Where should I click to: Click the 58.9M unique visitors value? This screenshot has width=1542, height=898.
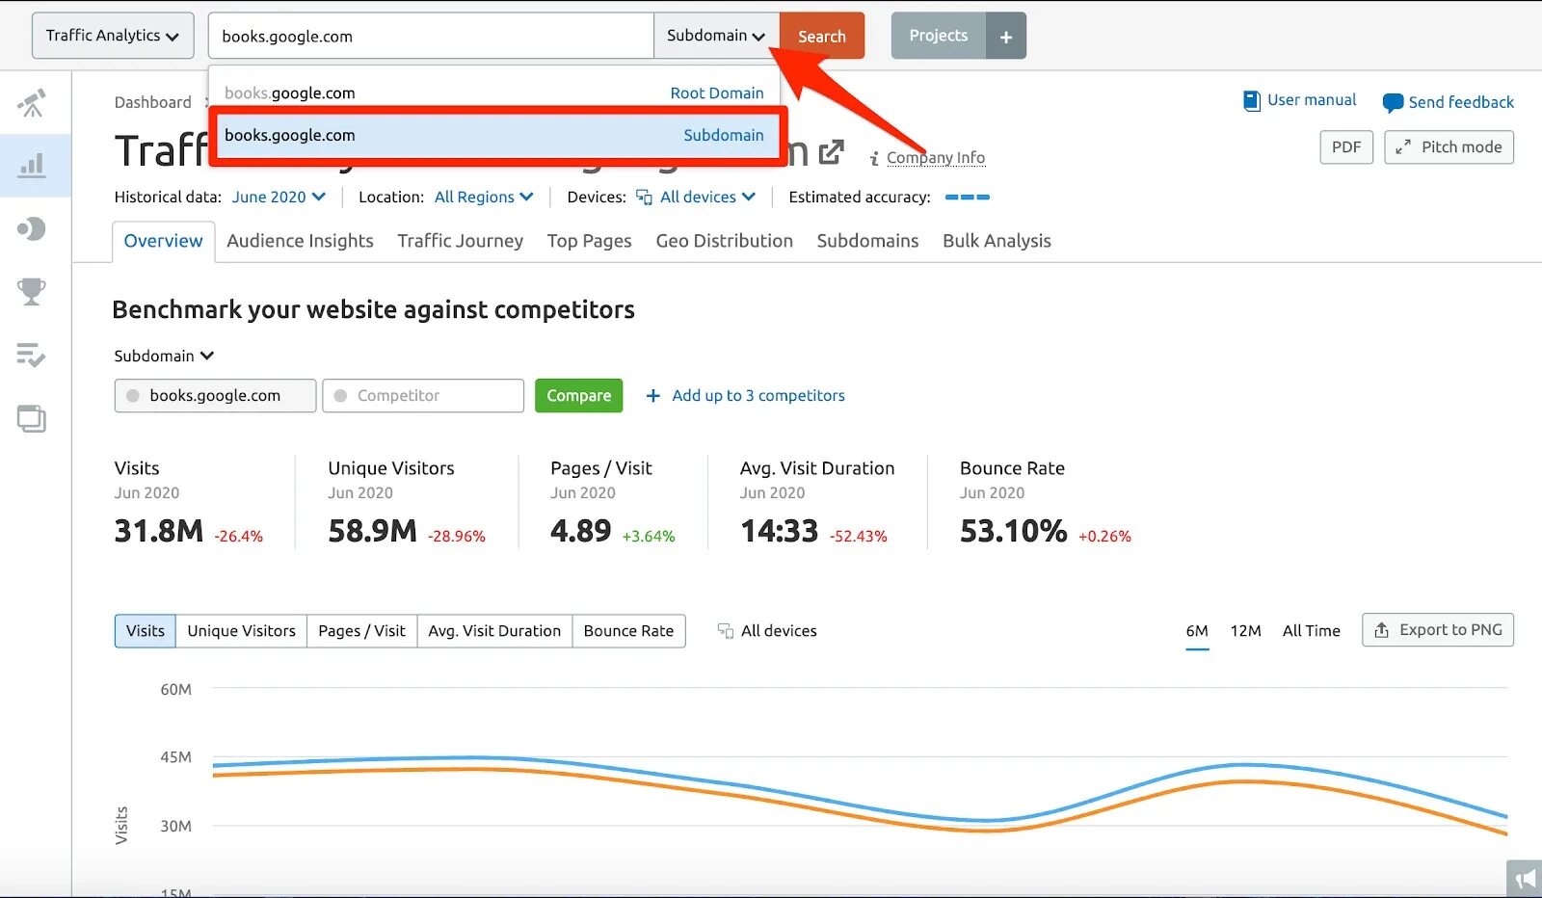pos(373,531)
